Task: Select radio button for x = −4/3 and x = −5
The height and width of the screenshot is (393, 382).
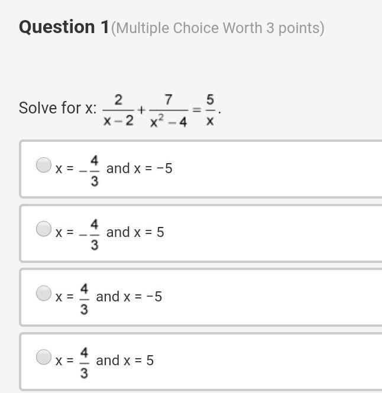Action: tap(44, 164)
